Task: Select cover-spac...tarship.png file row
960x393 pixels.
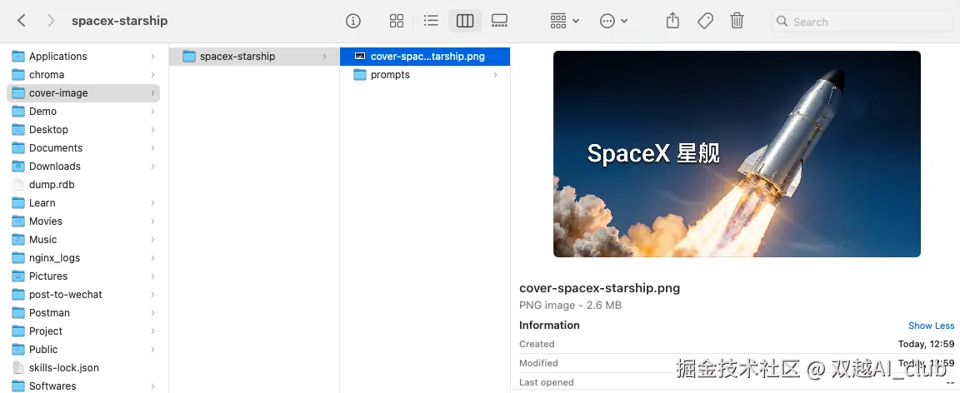Action: [425, 57]
